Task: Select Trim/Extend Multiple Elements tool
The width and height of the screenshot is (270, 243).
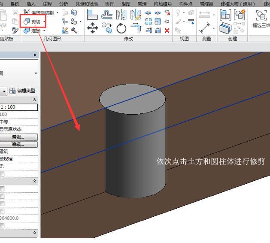Action: coord(158,30)
